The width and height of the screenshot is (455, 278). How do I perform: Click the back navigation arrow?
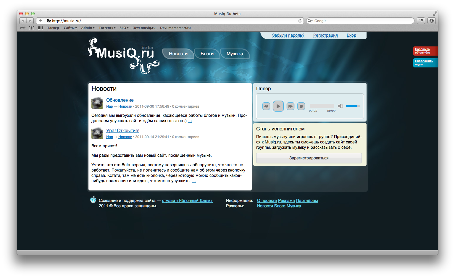tap(23, 21)
